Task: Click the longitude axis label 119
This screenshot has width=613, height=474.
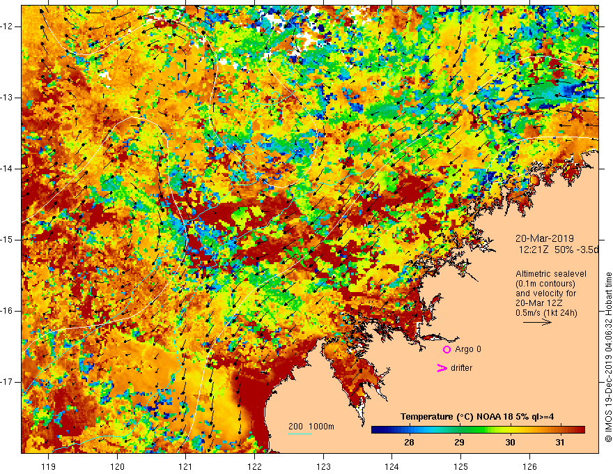Action: (x=49, y=466)
